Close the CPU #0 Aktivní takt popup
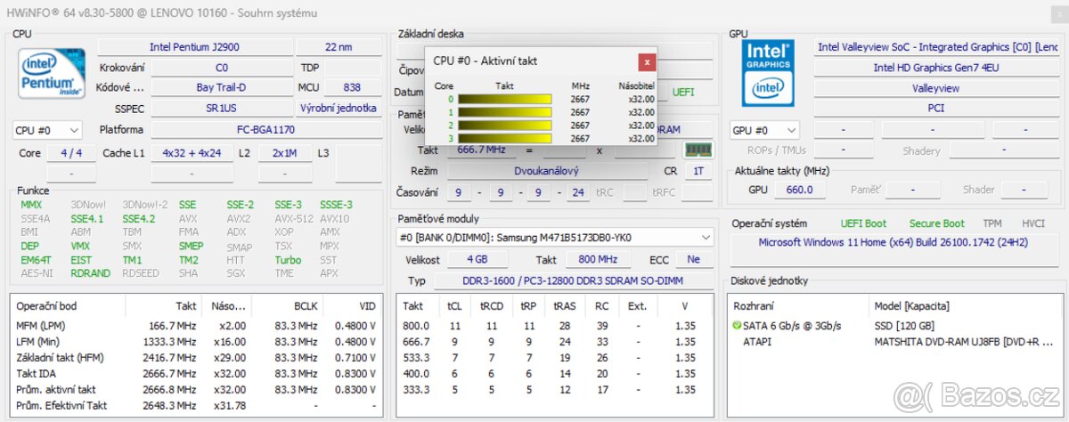This screenshot has width=1069, height=422. point(647,61)
